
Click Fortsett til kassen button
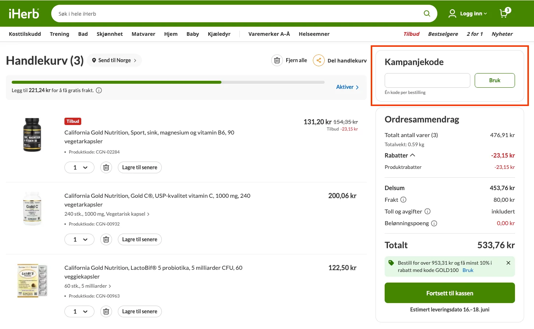(x=450, y=293)
